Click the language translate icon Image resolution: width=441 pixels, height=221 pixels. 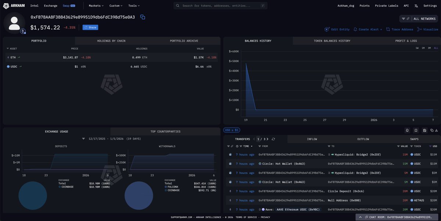416,6
